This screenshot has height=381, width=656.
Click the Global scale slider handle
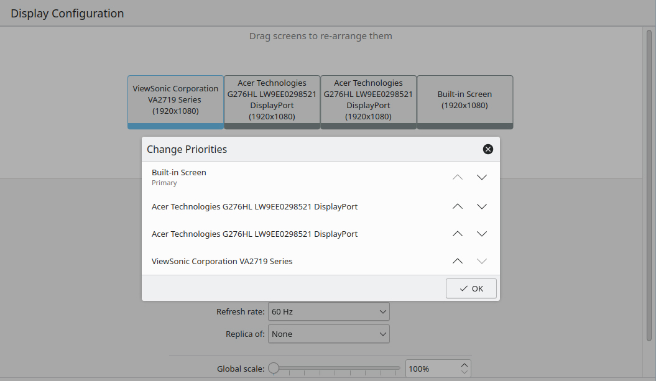274,368
